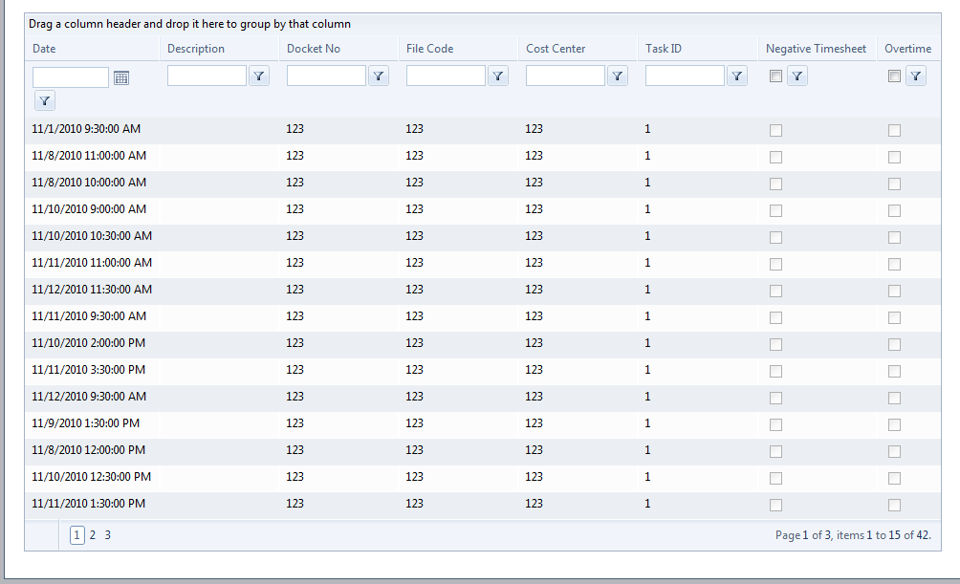Click the Cost Center filter icon
This screenshot has height=584, width=960.
618,76
